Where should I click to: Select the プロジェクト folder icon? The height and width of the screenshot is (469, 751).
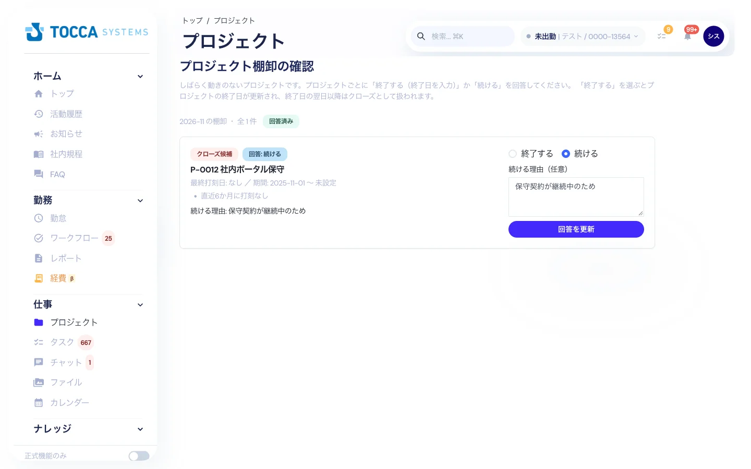[39, 323]
